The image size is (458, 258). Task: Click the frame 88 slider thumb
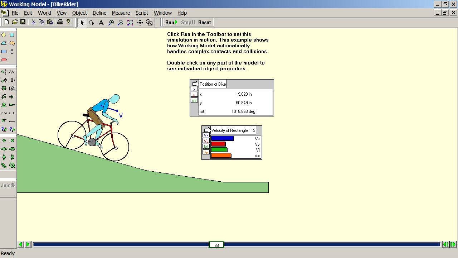[216, 245]
